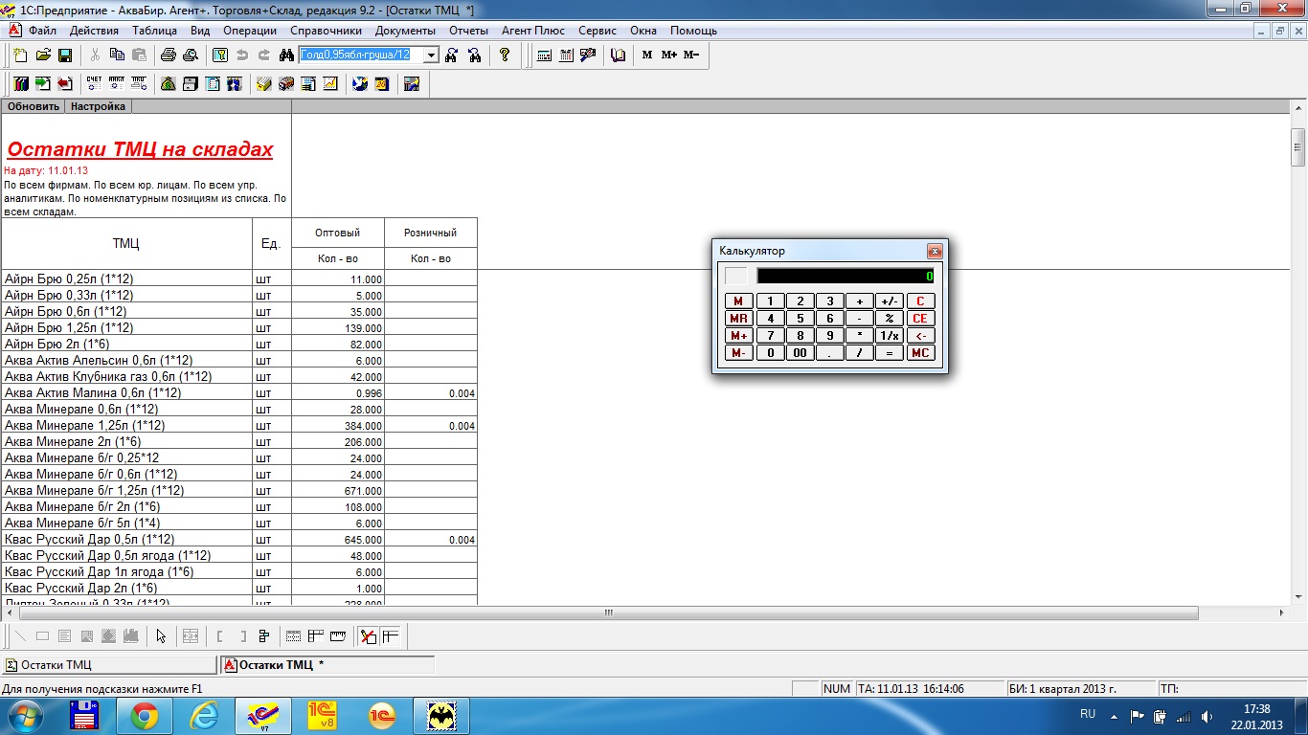The height and width of the screenshot is (735, 1308).
Task: Open the Сервис menu
Action: tap(598, 31)
